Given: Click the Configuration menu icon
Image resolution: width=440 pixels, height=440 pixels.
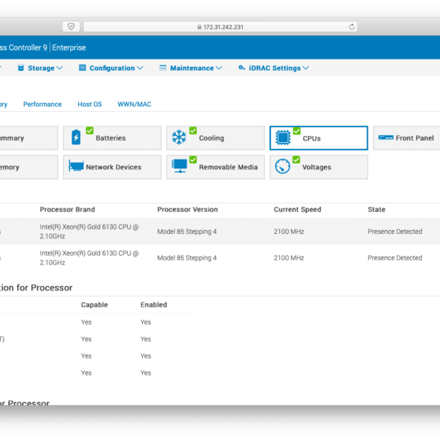Looking at the screenshot, I should [82, 68].
